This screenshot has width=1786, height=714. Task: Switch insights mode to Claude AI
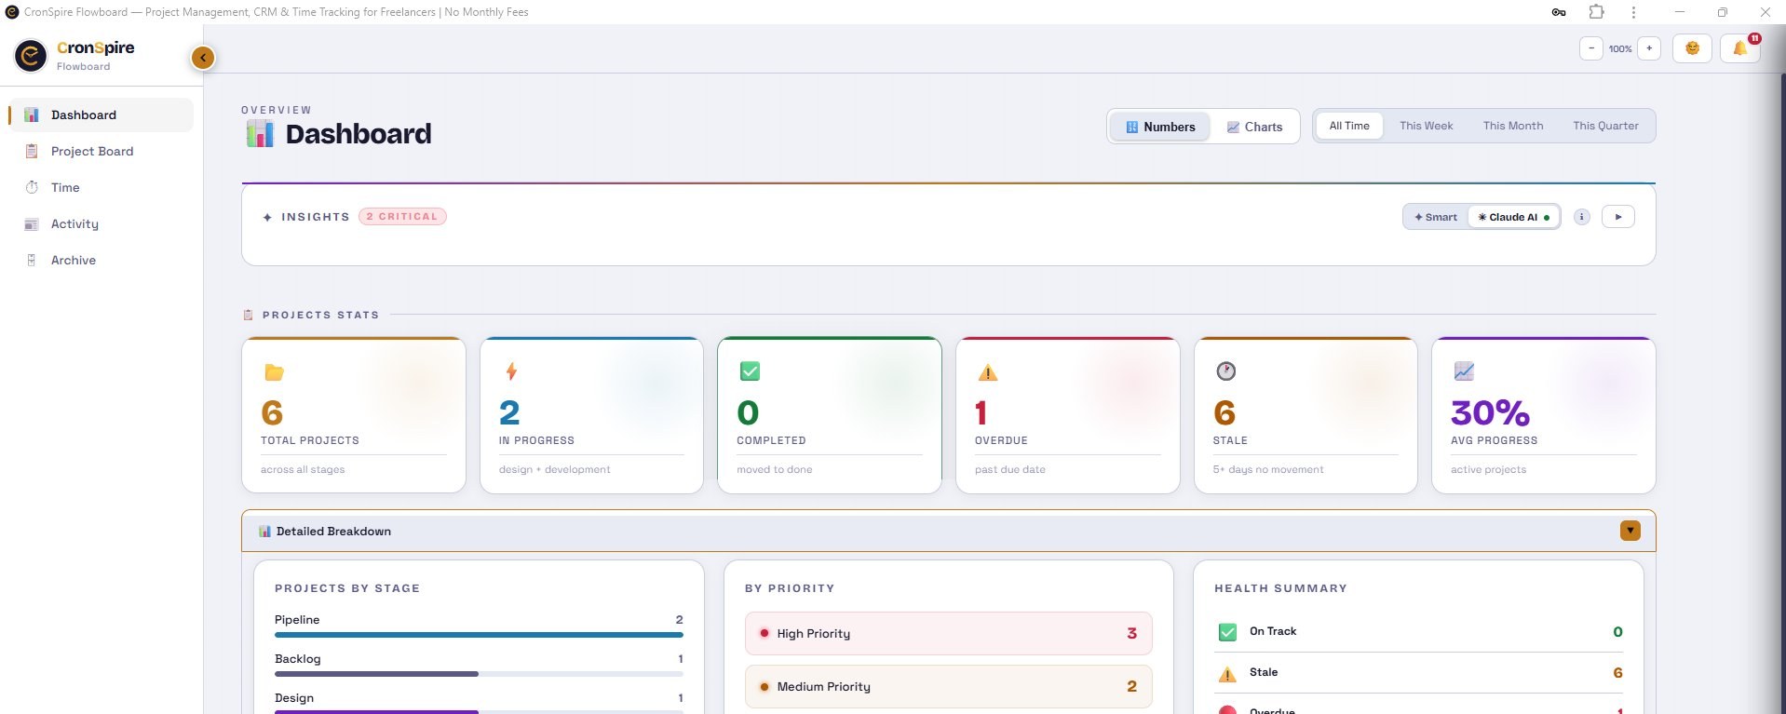pyautogui.click(x=1513, y=217)
